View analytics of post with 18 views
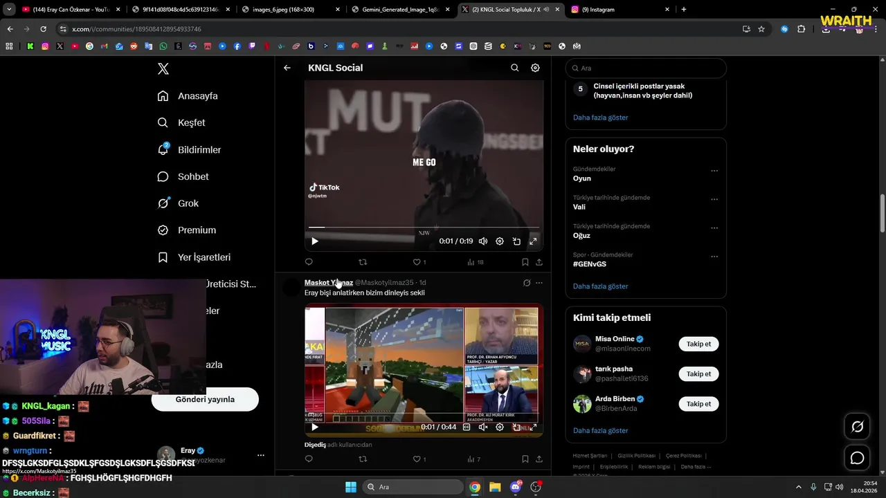 [475, 262]
